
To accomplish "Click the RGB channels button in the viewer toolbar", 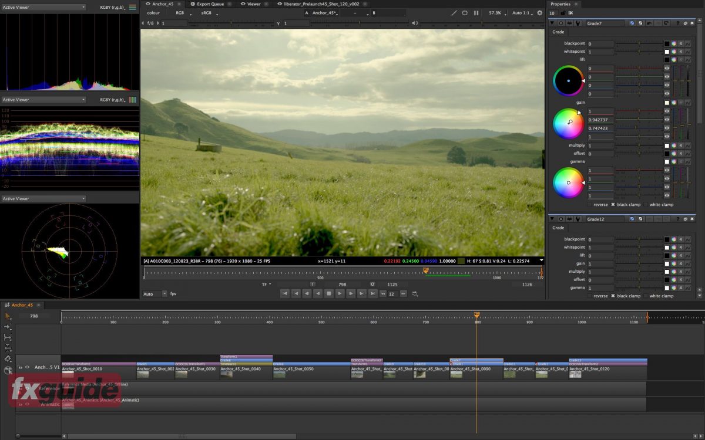I will [x=180, y=12].
